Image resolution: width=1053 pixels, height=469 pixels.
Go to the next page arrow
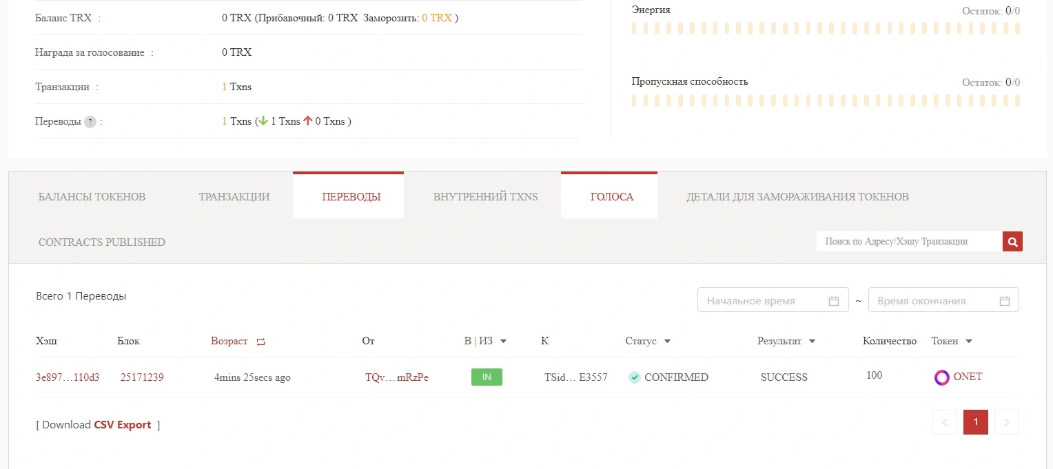click(1007, 422)
